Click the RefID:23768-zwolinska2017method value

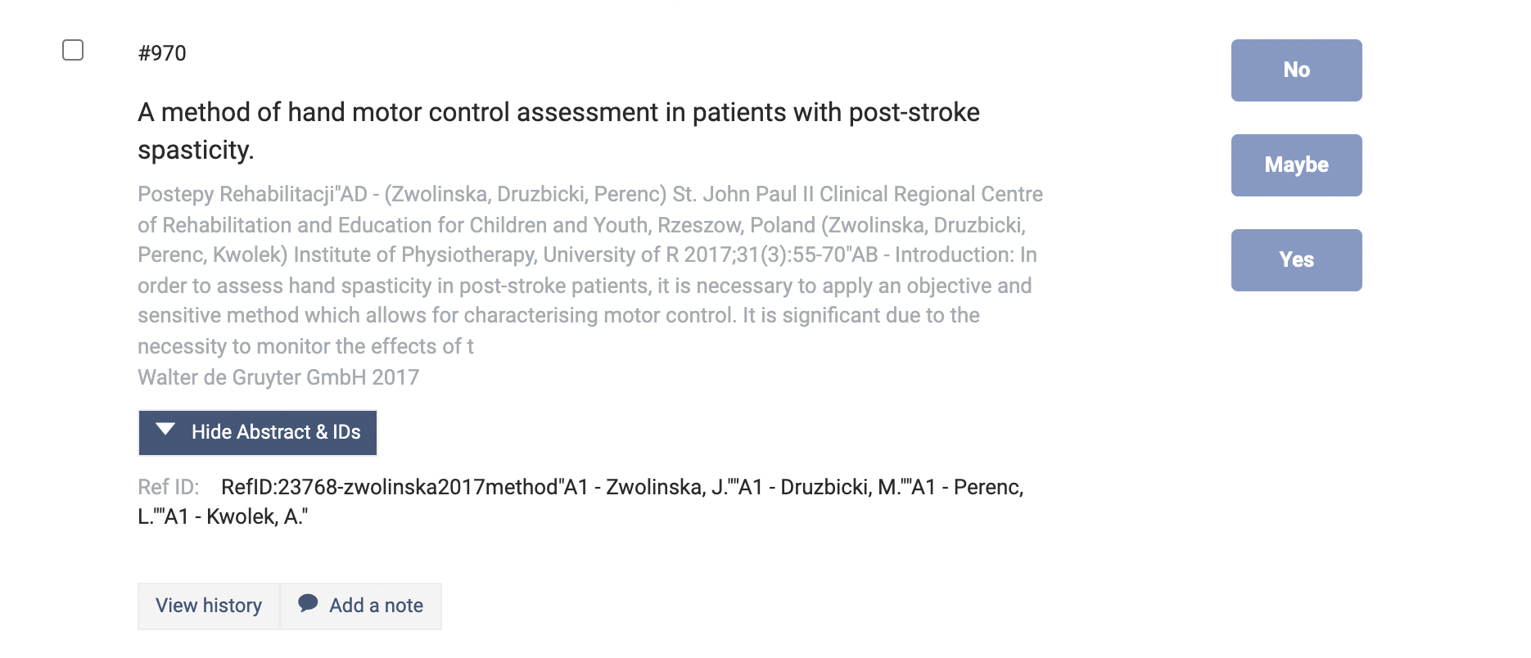391,487
